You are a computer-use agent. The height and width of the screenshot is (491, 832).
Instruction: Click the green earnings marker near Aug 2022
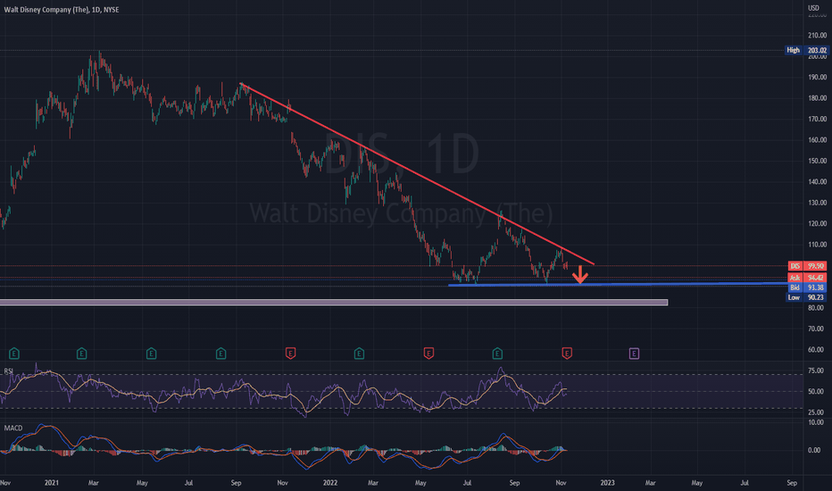(497, 353)
